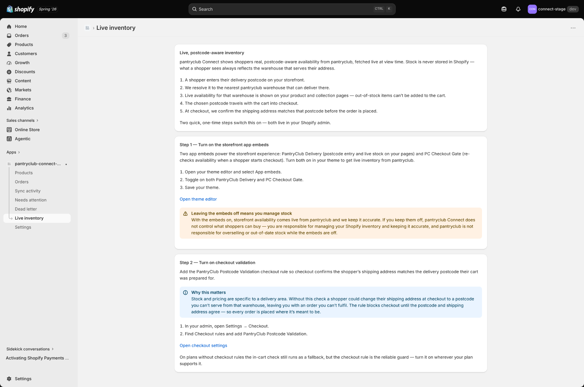Open Dead letter page
584x387 pixels.
pyautogui.click(x=26, y=209)
